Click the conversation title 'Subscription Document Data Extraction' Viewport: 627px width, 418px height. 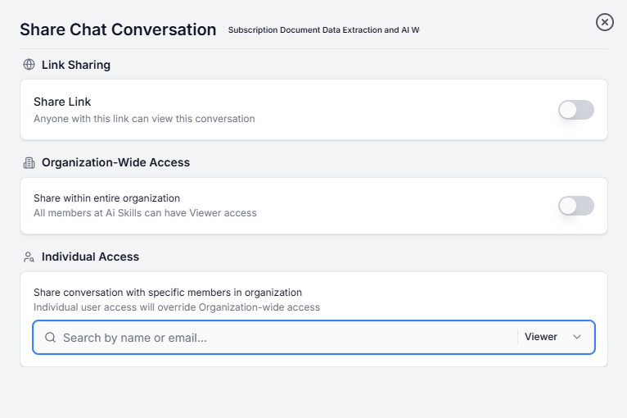pos(323,30)
